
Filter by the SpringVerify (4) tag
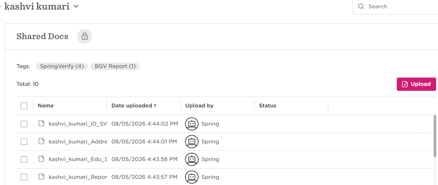click(62, 66)
